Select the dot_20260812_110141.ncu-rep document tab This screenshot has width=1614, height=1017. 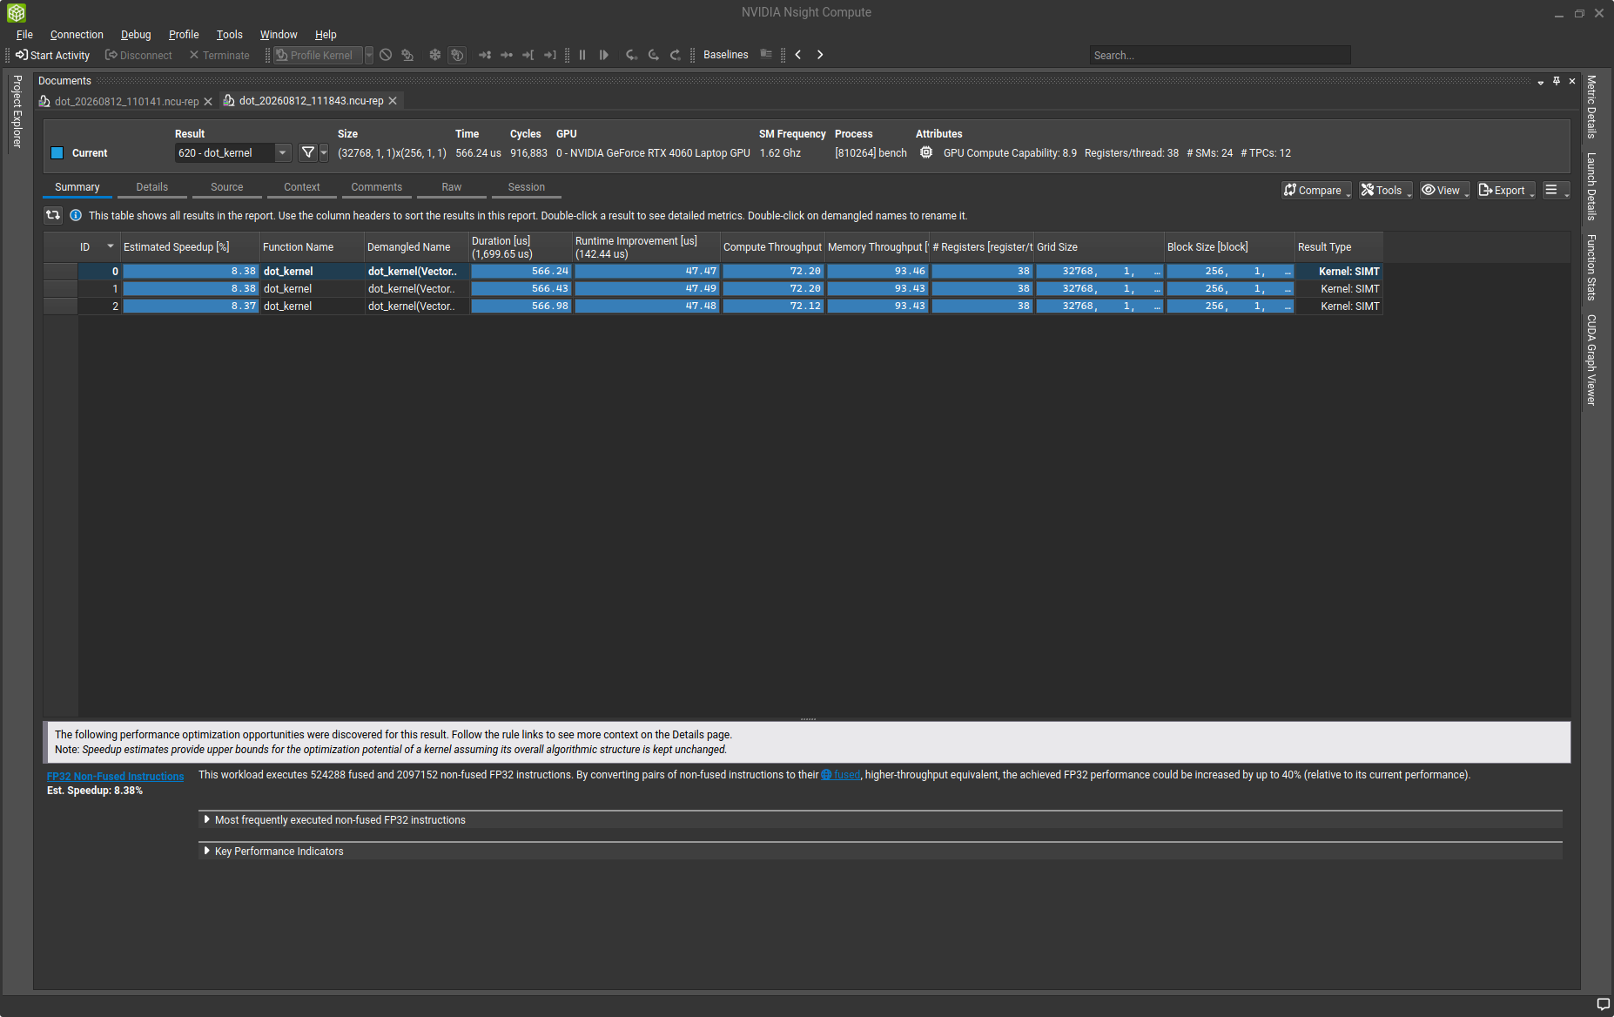126,102
